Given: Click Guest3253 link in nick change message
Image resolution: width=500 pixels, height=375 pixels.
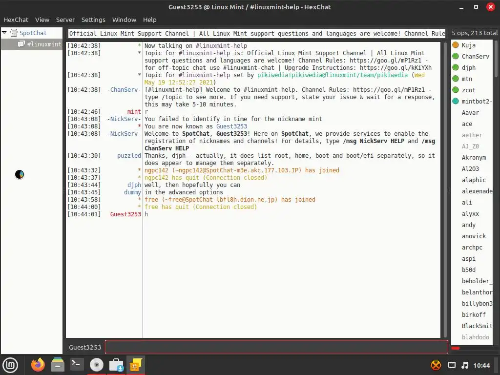Looking at the screenshot, I should click(x=231, y=126).
